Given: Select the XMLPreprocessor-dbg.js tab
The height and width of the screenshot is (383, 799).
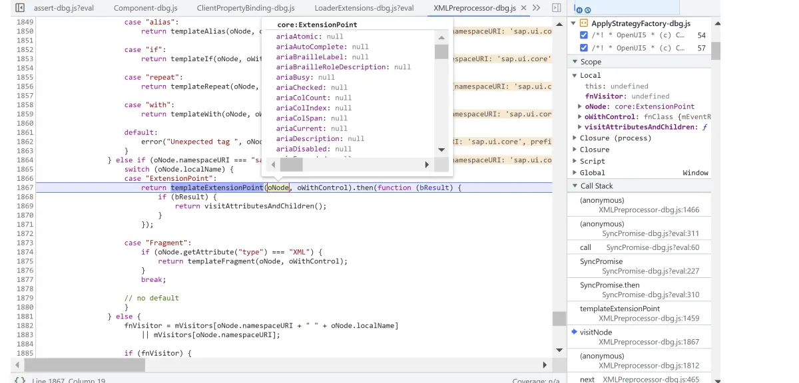Looking at the screenshot, I should 474,8.
